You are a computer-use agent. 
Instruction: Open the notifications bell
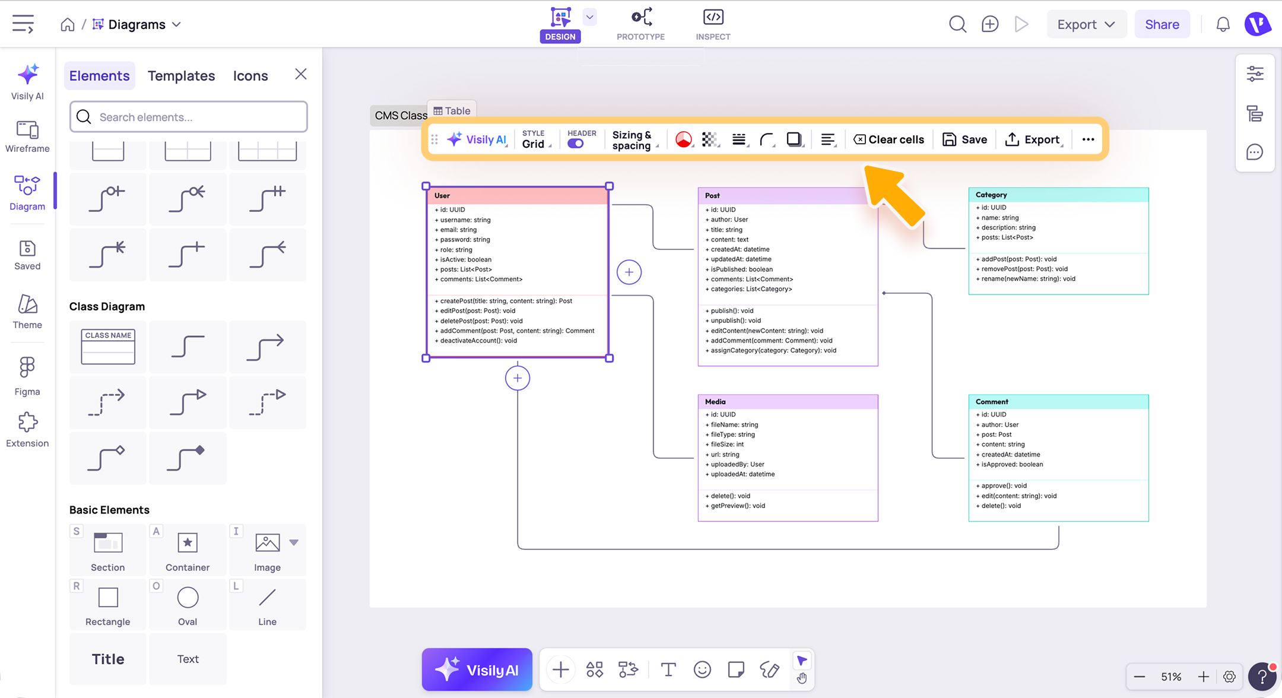1223,24
